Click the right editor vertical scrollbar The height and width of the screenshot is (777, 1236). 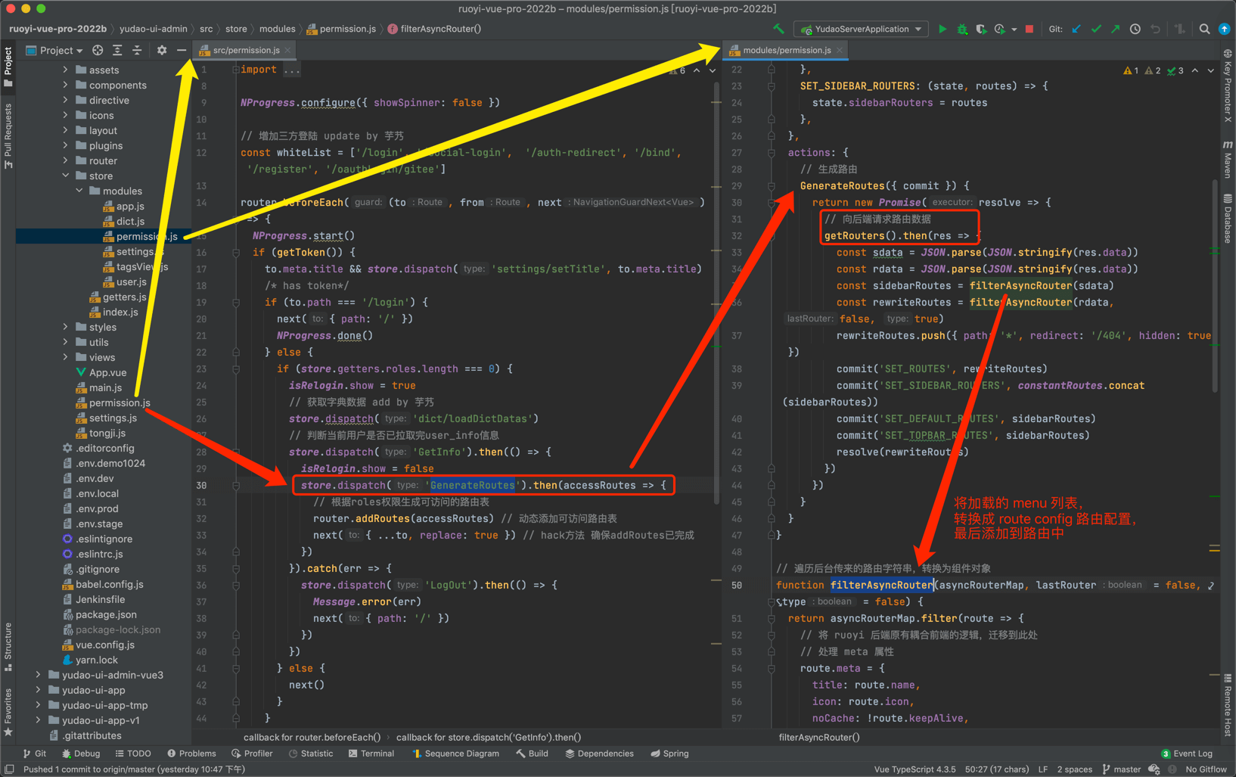1216,287
